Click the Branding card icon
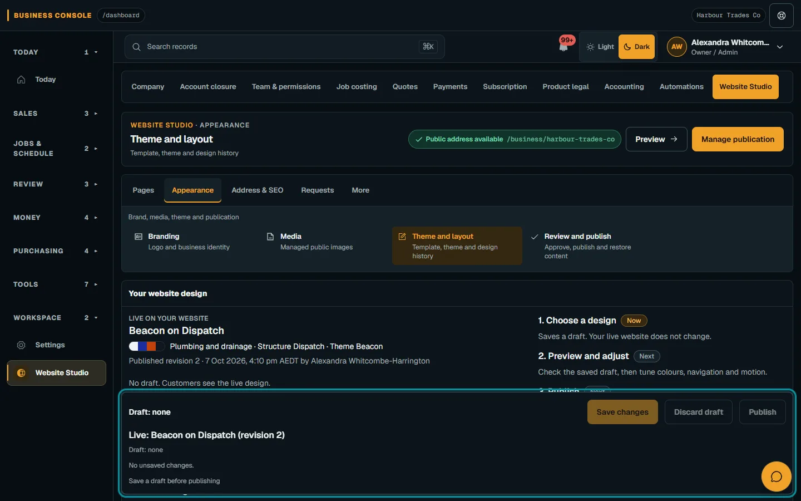Screen dimensions: 801x501 tap(139, 237)
